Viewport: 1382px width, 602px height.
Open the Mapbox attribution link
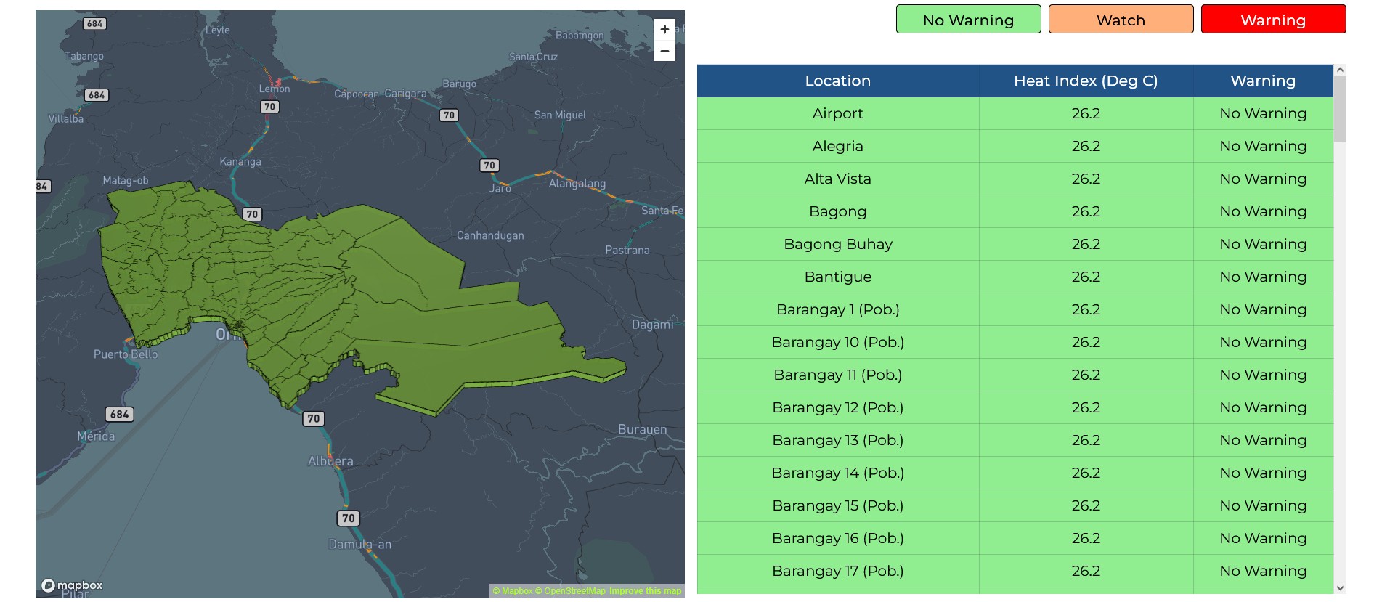pyautogui.click(x=513, y=591)
